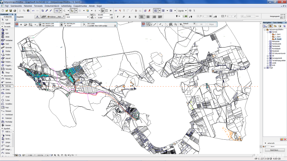Image resolution: width=287 pixels, height=161 pixels.
Task: Select 2. Szint in Navigator tree
Action: click(x=277, y=34)
